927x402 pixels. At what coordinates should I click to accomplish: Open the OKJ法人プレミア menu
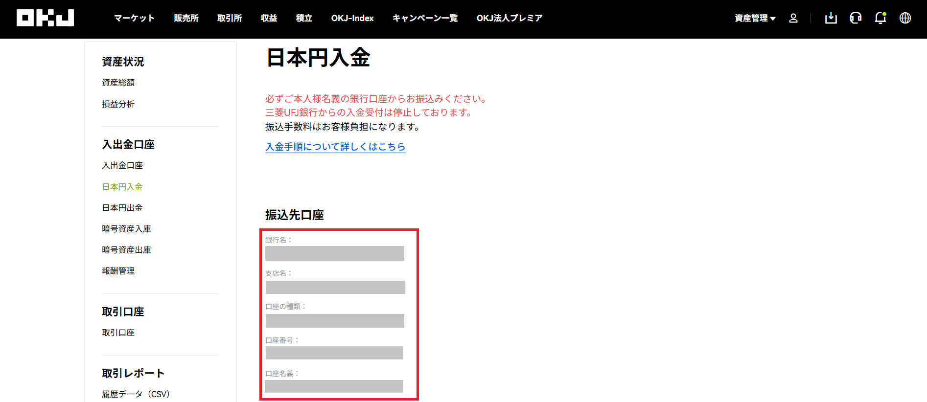click(x=510, y=18)
